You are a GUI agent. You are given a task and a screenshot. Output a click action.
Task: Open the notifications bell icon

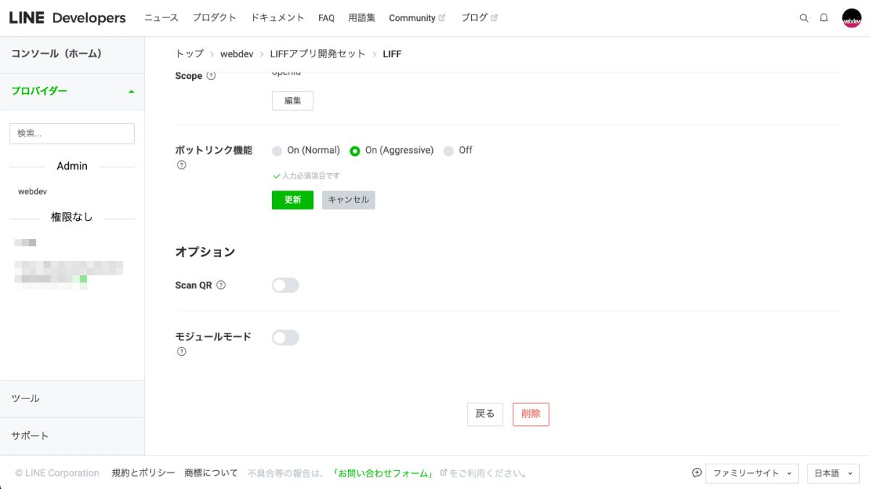point(824,18)
